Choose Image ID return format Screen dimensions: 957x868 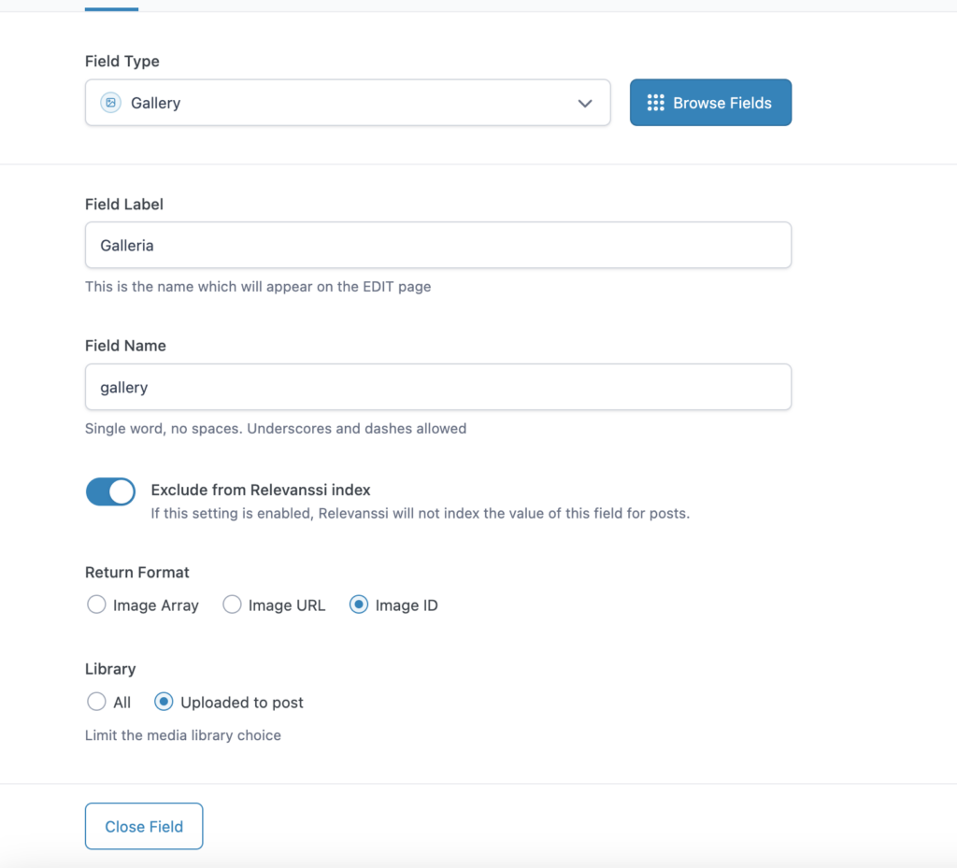(x=359, y=605)
